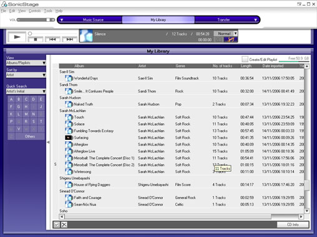Stop playback with the stop button

pyautogui.click(x=36, y=39)
